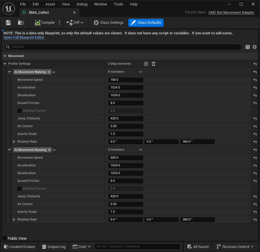Revert Movement Speed 180.0 to default

(x=255, y=80)
